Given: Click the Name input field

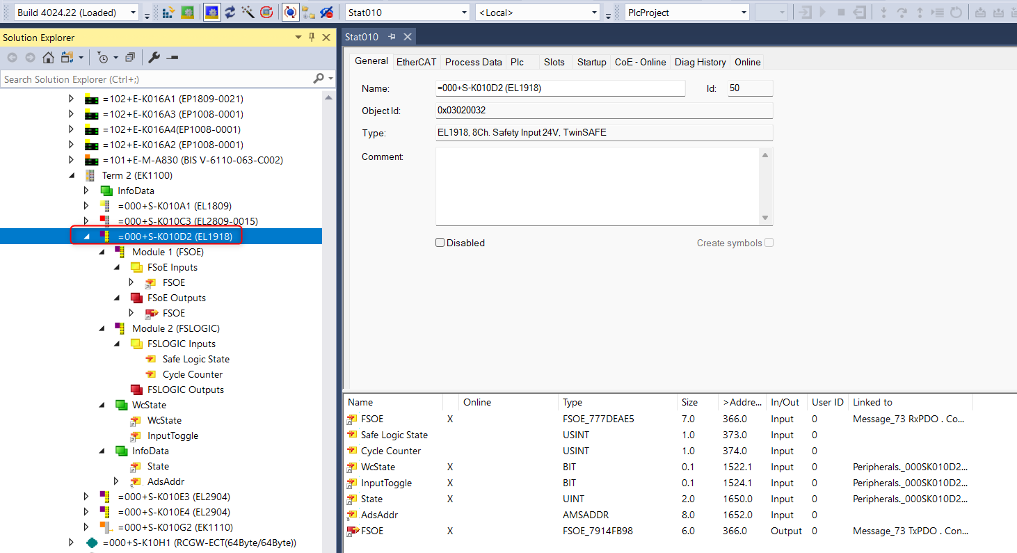Looking at the screenshot, I should (x=559, y=88).
